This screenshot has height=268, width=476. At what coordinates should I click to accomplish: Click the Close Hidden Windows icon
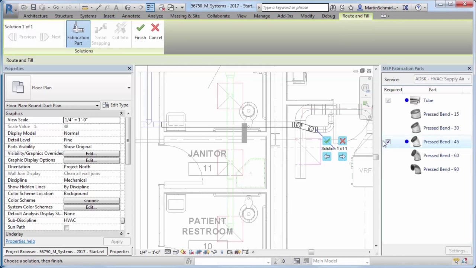click(x=162, y=7)
